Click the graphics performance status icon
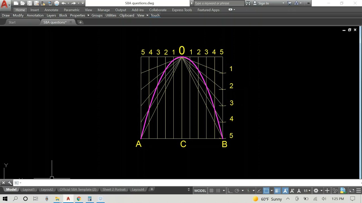 pyautogui.click(x=343, y=191)
